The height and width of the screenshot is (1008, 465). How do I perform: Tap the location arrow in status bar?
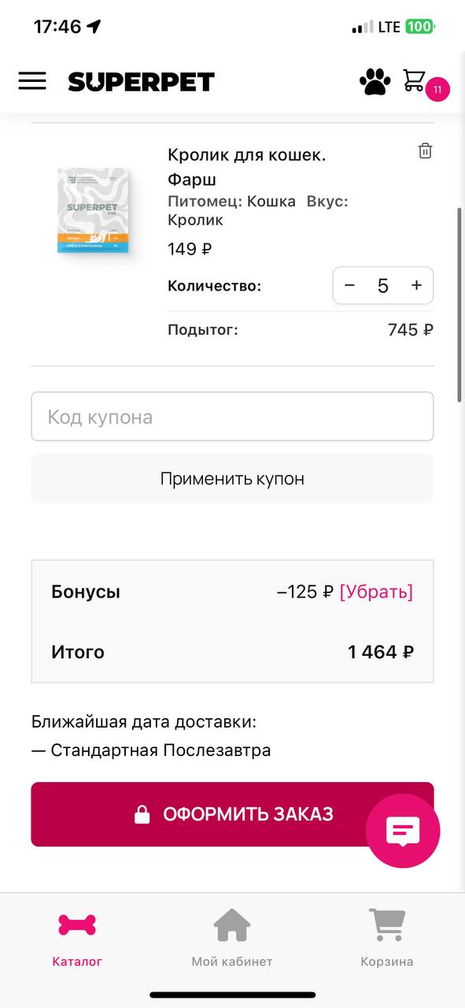point(94,26)
